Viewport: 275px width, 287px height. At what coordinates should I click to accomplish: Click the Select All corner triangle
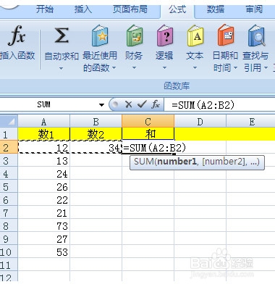pos(9,121)
